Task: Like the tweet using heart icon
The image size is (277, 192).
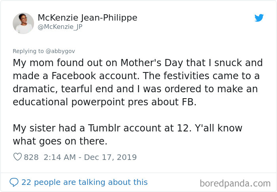Action: click(17, 157)
